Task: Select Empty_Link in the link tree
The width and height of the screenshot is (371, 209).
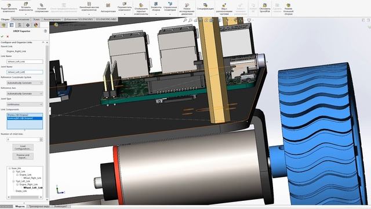Action: click(x=21, y=191)
